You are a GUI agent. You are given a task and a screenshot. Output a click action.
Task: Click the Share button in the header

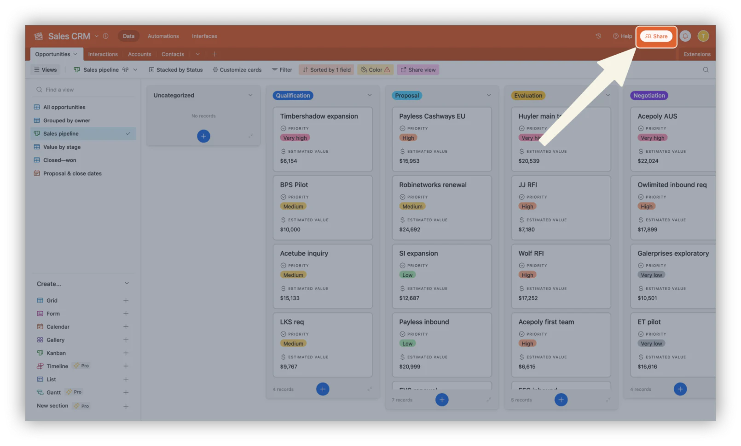[656, 36]
